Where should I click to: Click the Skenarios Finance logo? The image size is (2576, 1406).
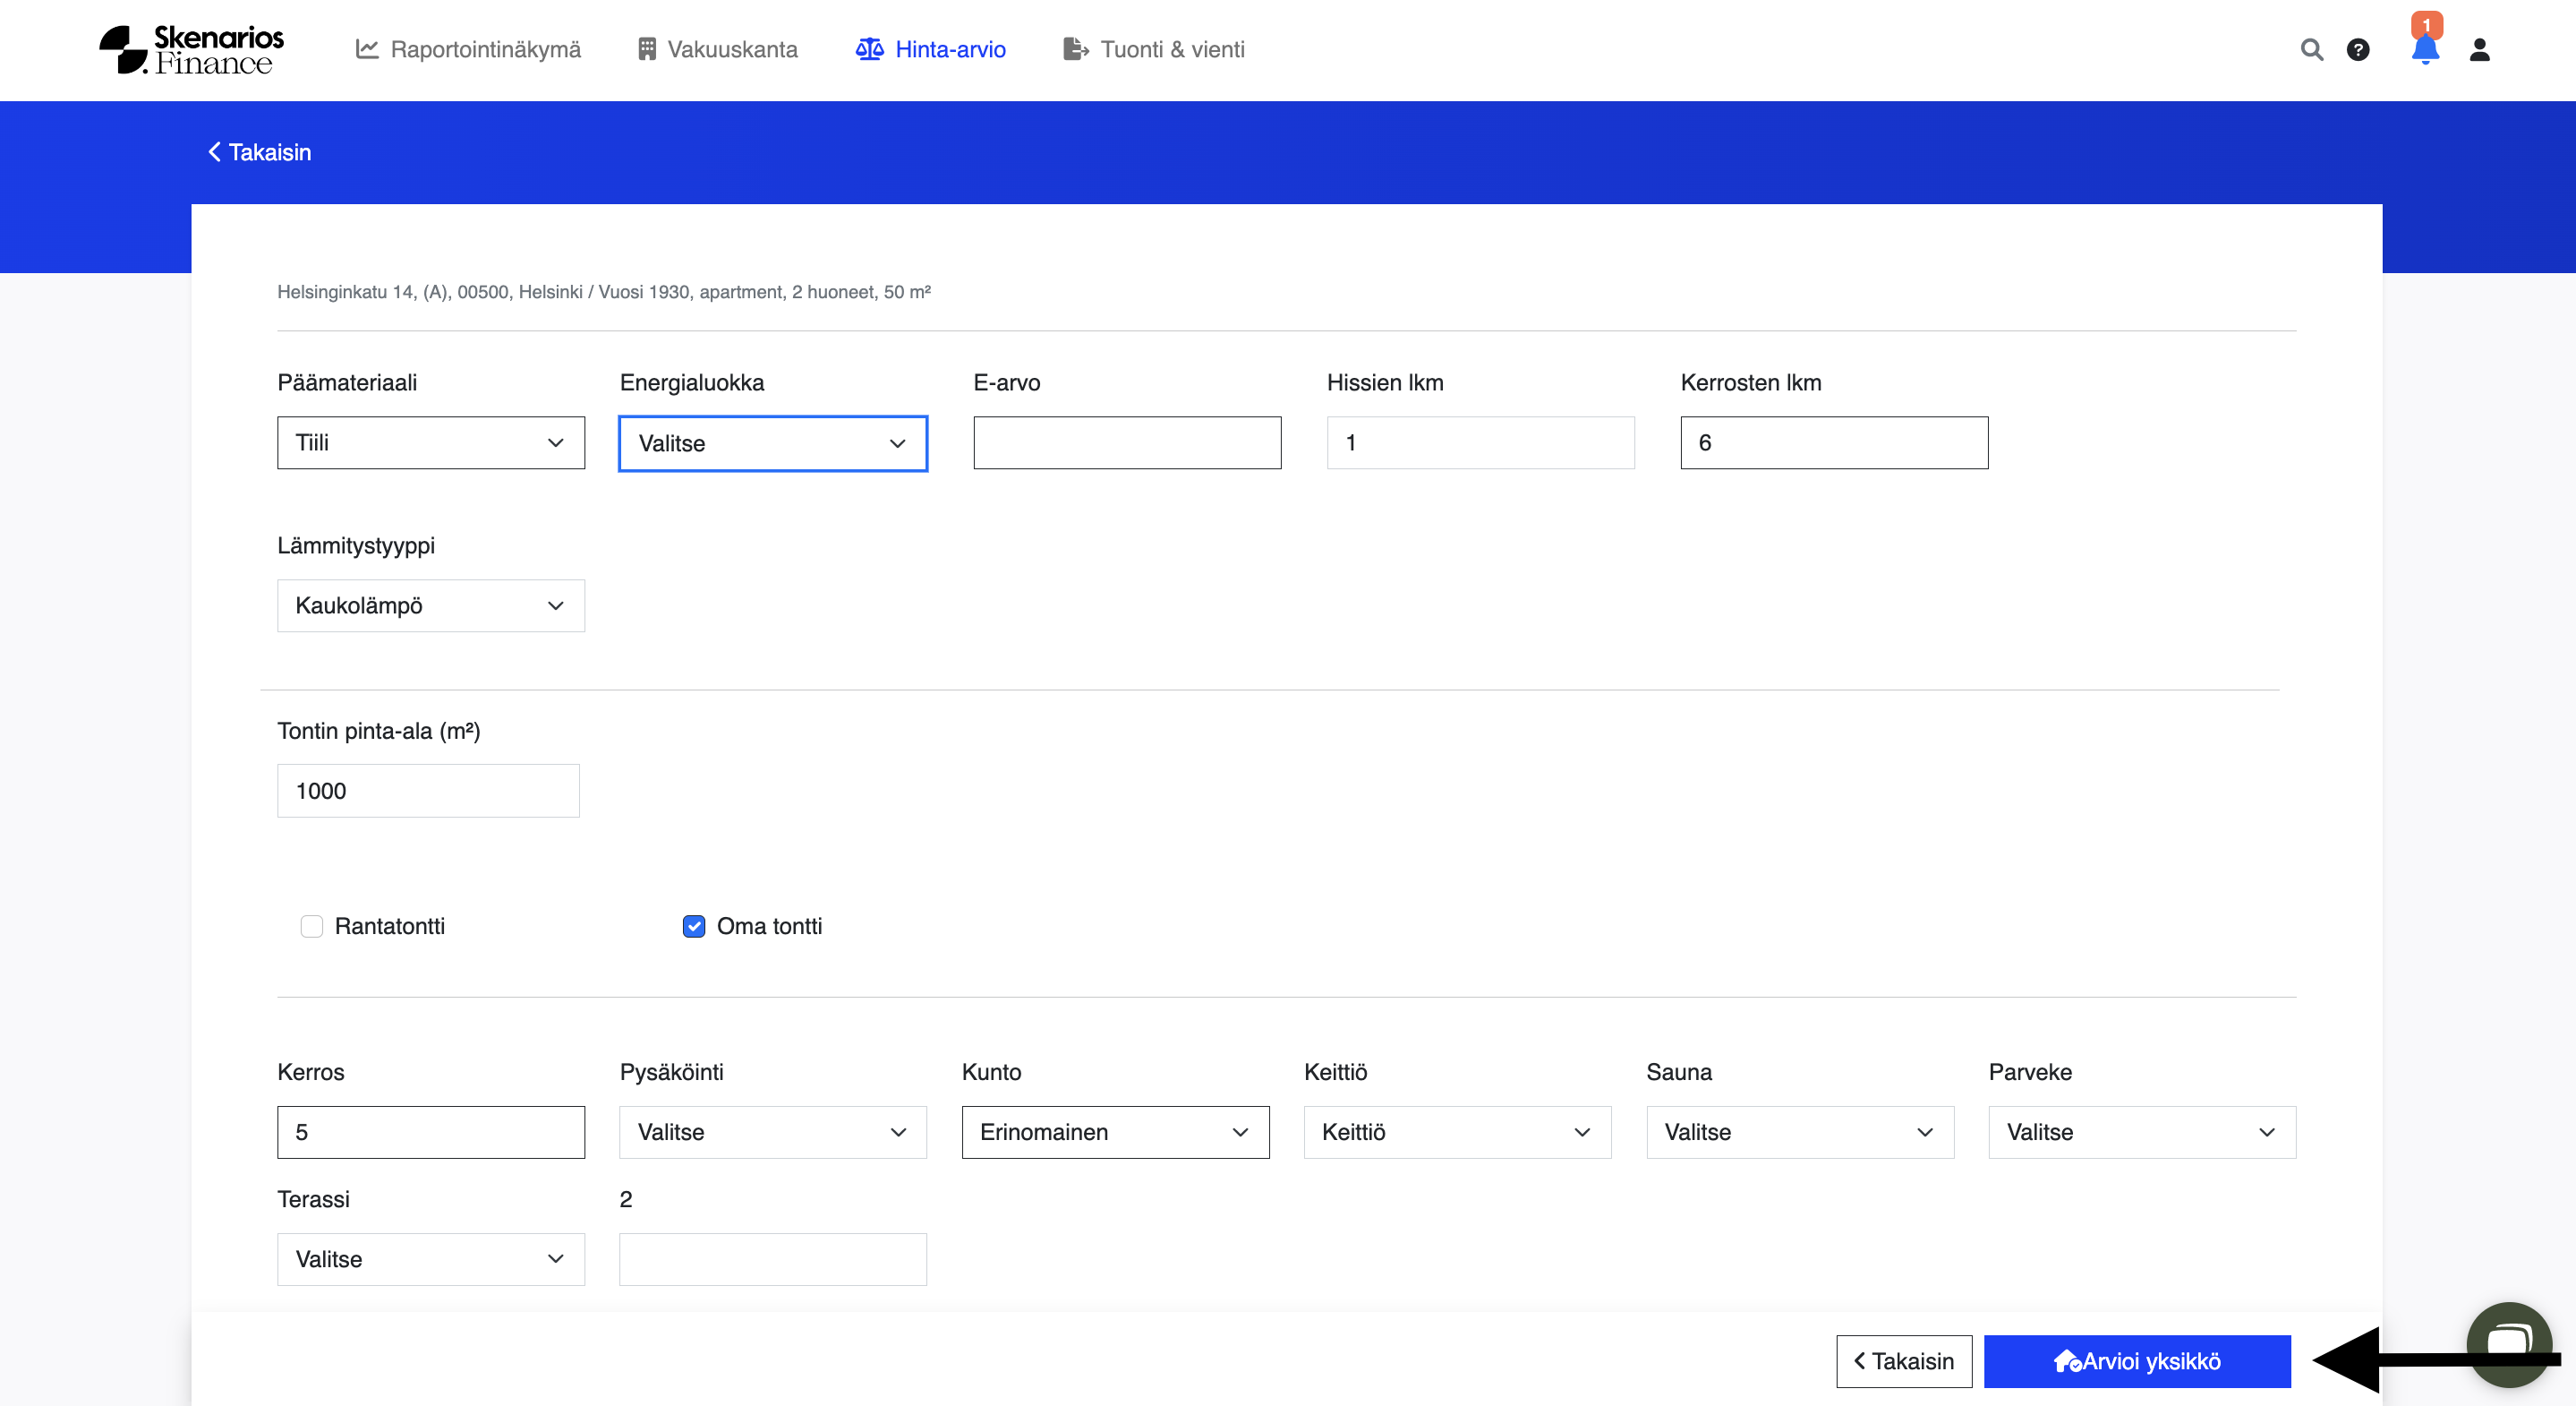click(x=191, y=50)
